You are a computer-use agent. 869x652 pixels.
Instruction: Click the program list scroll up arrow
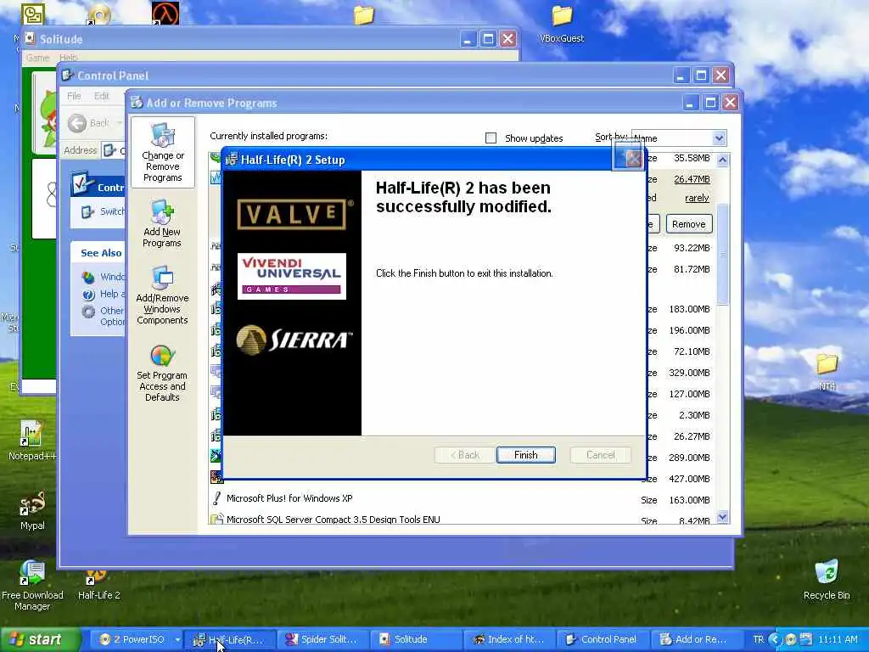point(722,160)
